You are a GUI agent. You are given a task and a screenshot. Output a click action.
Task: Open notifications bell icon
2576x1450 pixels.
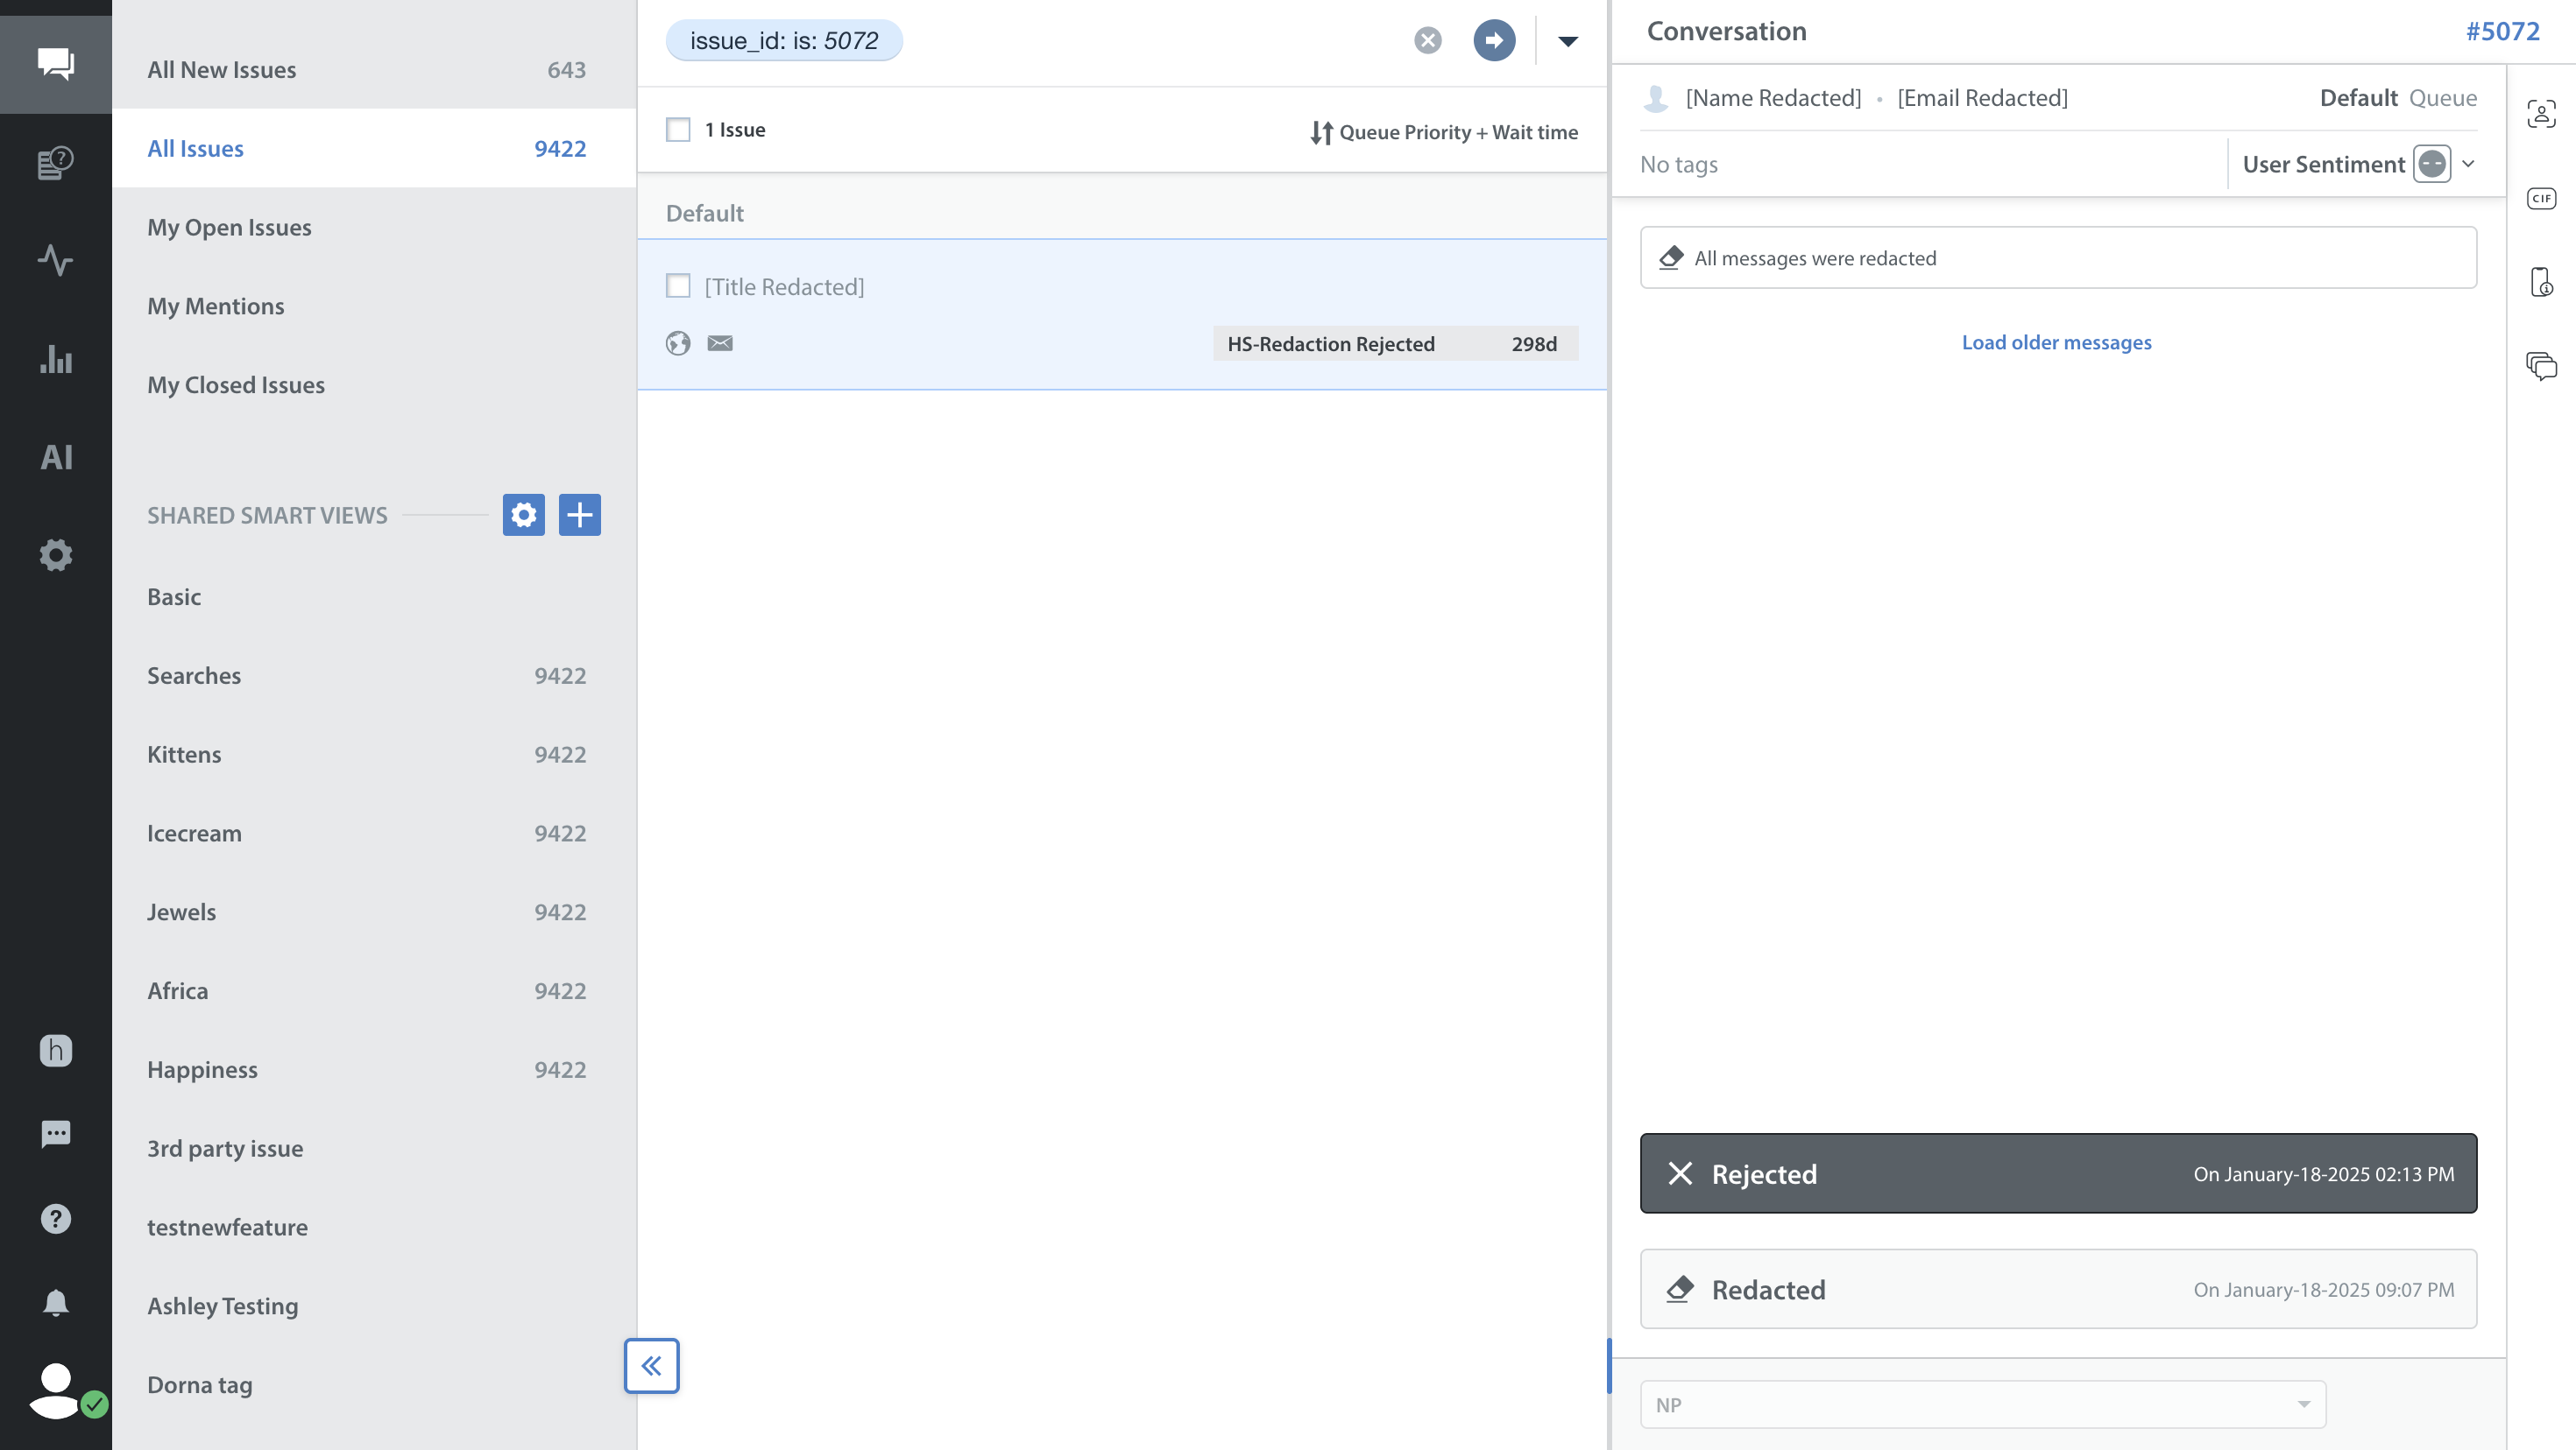pyautogui.click(x=55, y=1302)
